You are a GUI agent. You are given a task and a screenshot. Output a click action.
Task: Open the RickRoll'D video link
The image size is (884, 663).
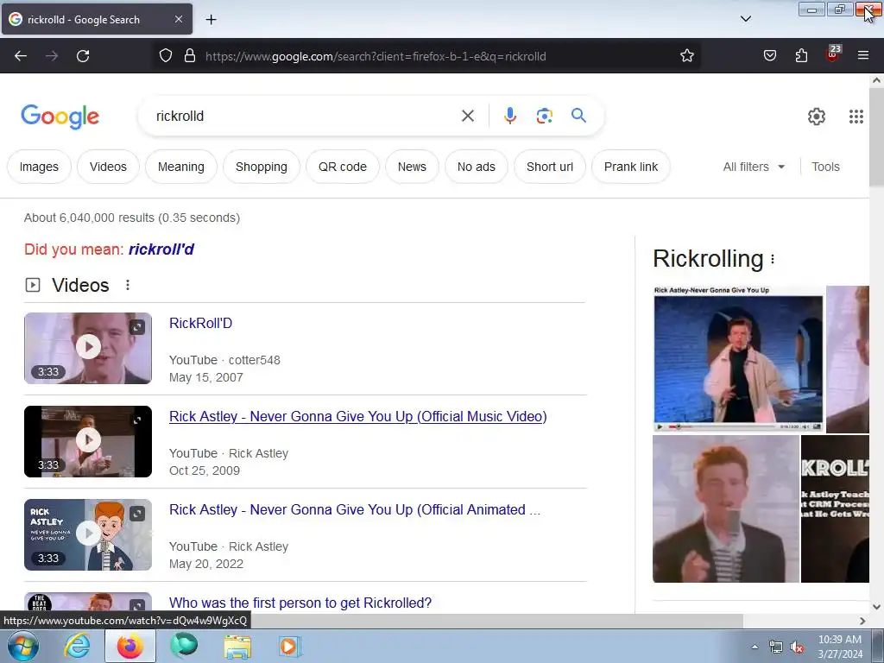click(x=200, y=323)
